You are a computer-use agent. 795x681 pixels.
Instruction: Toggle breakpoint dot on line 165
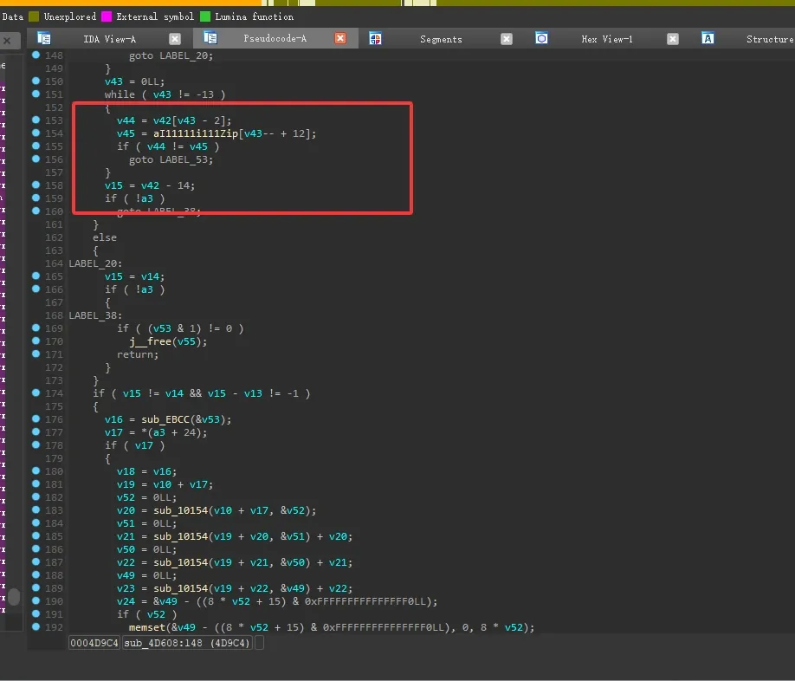pyautogui.click(x=36, y=276)
